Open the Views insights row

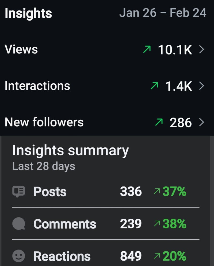tap(21, 49)
